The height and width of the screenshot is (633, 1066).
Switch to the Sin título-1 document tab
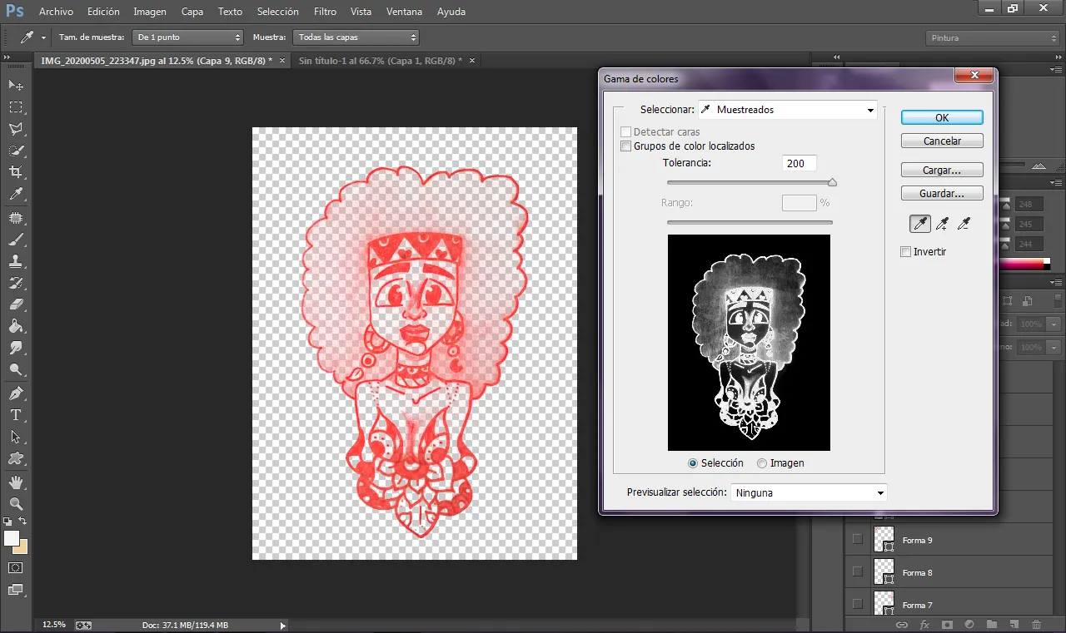coord(380,61)
